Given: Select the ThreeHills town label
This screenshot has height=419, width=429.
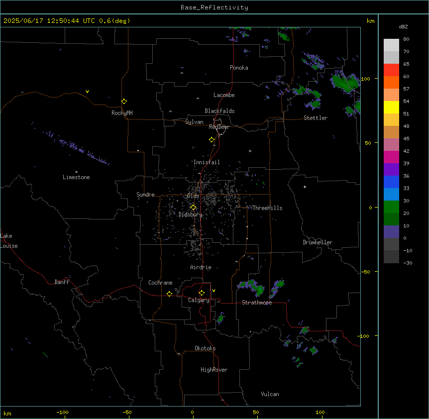Looking at the screenshot, I should click(267, 208).
